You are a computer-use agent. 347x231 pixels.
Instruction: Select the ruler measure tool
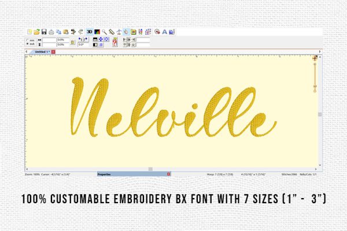[112, 32]
